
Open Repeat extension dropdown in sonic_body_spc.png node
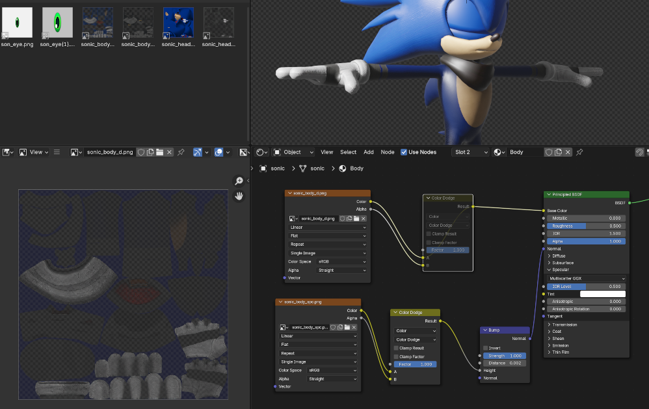[x=318, y=354]
